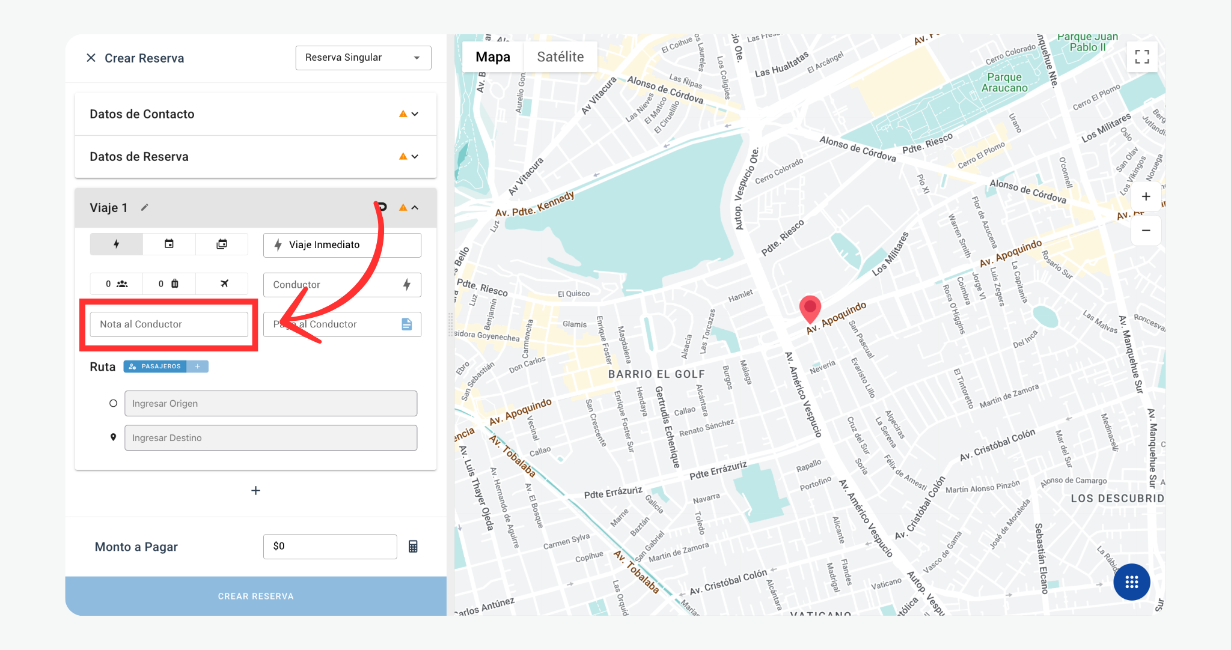1231x650 pixels.
Task: Toggle fullscreen map view
Action: click(x=1142, y=57)
